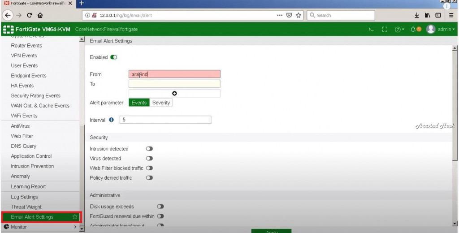Open Application Control log
This screenshot has width=459, height=233.
(31, 156)
